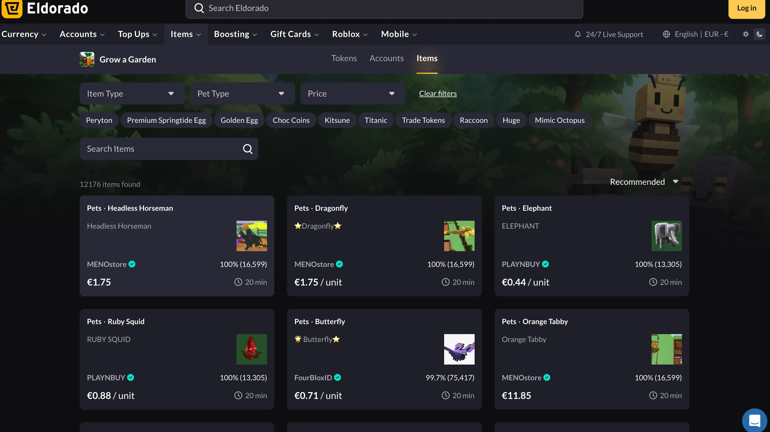Viewport: 770px width, 432px height.
Task: Click the Log in button
Action: tap(746, 8)
